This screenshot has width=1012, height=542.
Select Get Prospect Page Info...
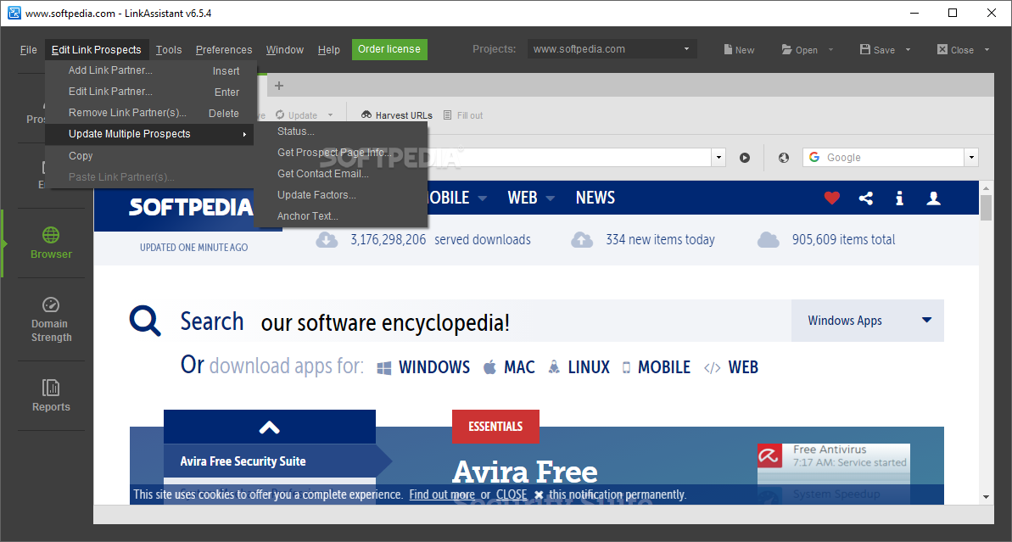(341, 153)
